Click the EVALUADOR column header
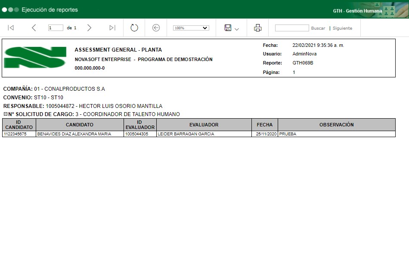Image resolution: width=409 pixels, height=279 pixels. 204,125
